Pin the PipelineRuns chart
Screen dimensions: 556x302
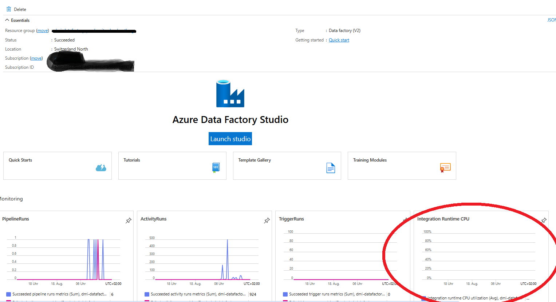[129, 220]
